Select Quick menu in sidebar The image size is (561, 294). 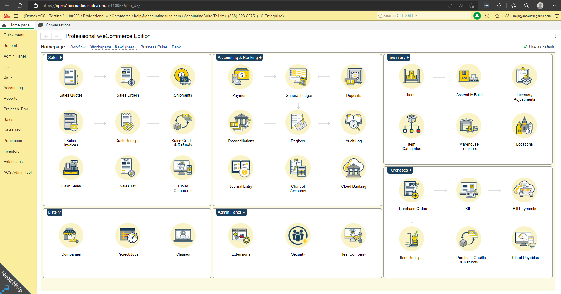pos(14,35)
